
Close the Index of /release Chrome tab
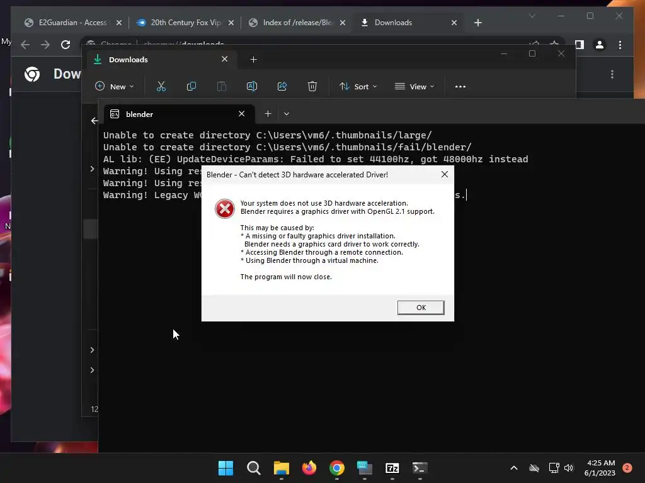343,23
